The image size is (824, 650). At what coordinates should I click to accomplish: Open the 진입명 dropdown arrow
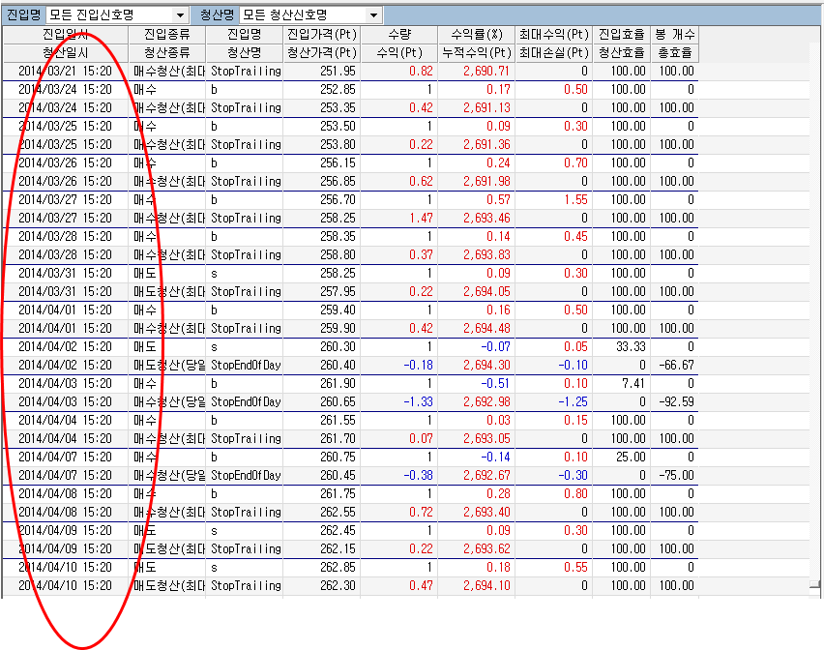(x=180, y=15)
